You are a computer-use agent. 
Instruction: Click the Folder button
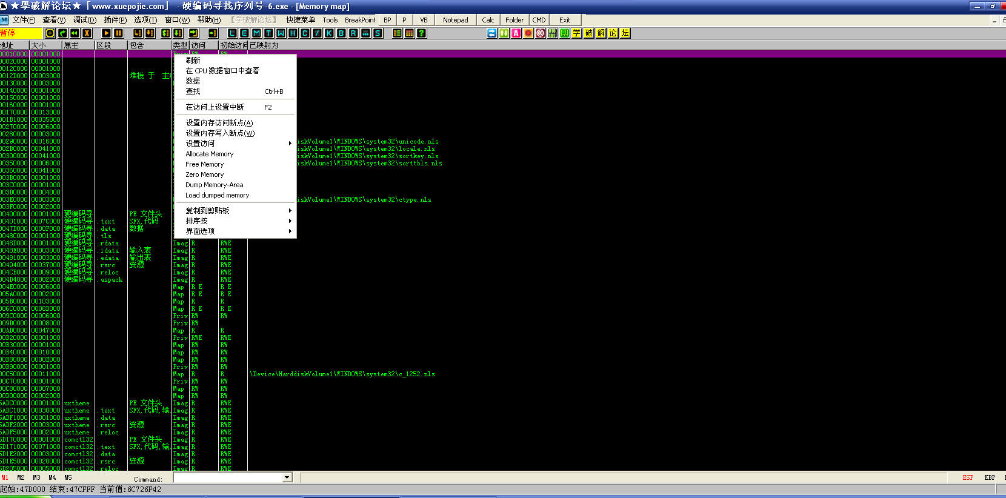click(x=515, y=20)
